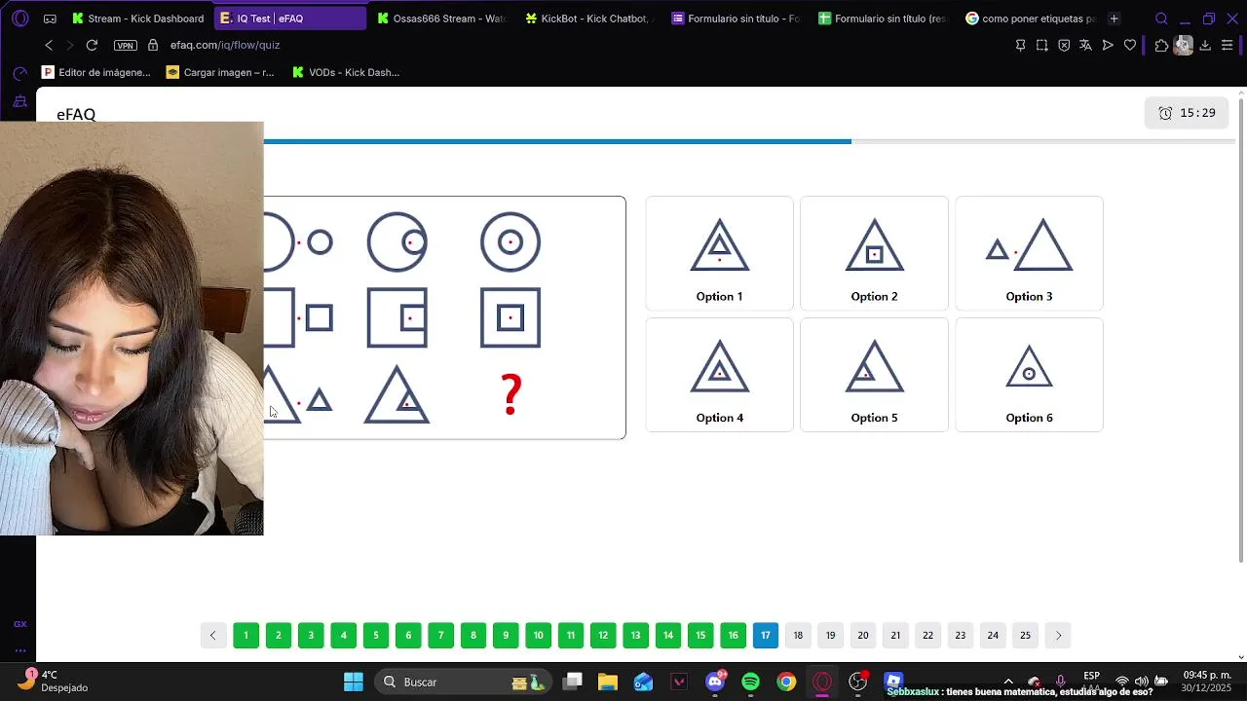Open the Opera main menu
Image resolution: width=1247 pixels, height=701 pixels.
pos(20,18)
